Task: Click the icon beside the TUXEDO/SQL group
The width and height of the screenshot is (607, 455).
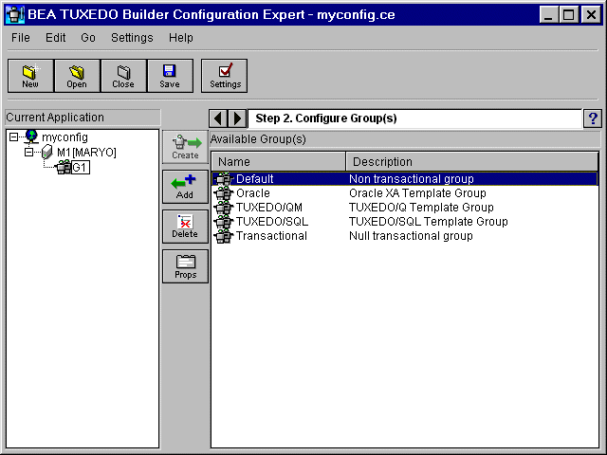Action: coord(224,222)
